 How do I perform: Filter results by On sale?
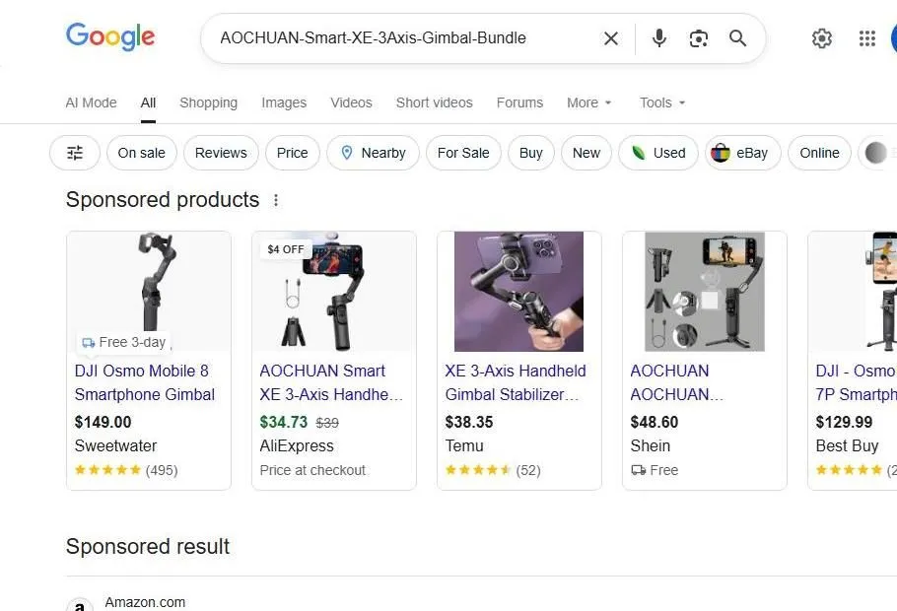point(141,153)
